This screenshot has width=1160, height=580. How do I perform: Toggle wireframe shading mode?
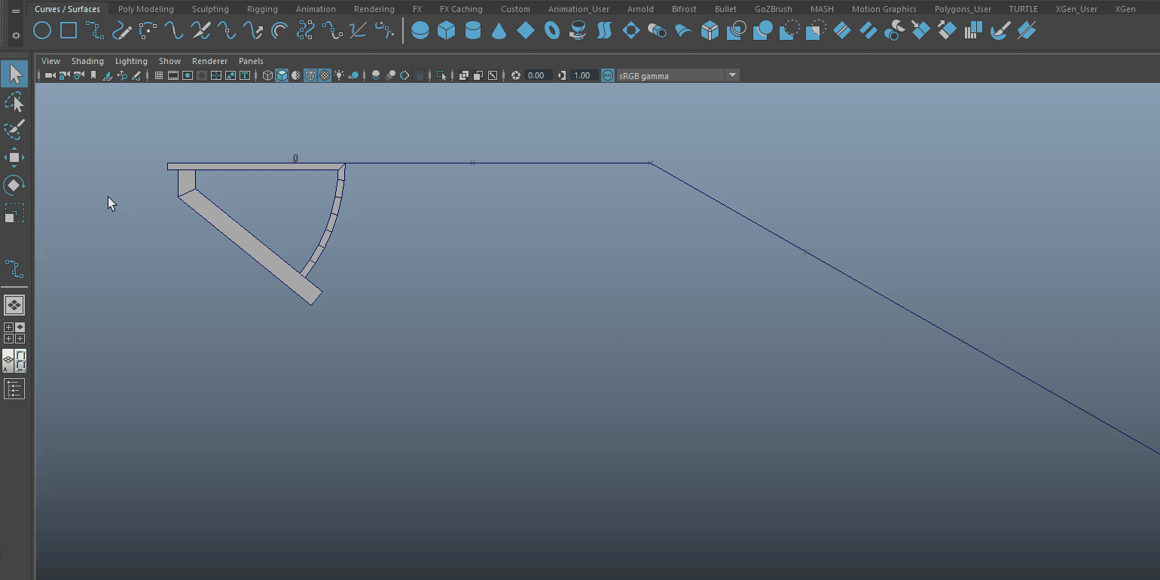coord(267,75)
